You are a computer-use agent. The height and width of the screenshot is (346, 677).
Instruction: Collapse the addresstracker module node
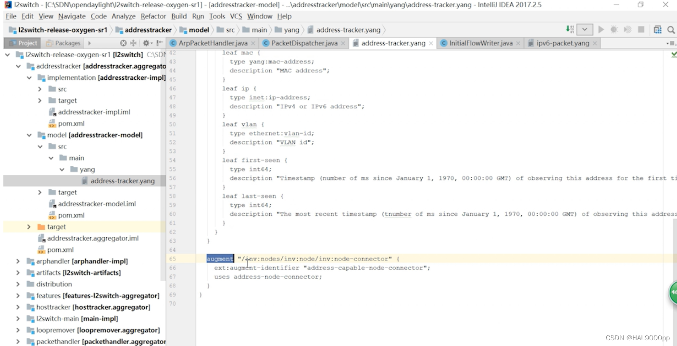pos(18,66)
